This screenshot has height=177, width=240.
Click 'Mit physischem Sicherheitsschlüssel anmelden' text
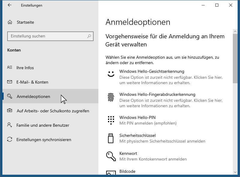click(162, 141)
